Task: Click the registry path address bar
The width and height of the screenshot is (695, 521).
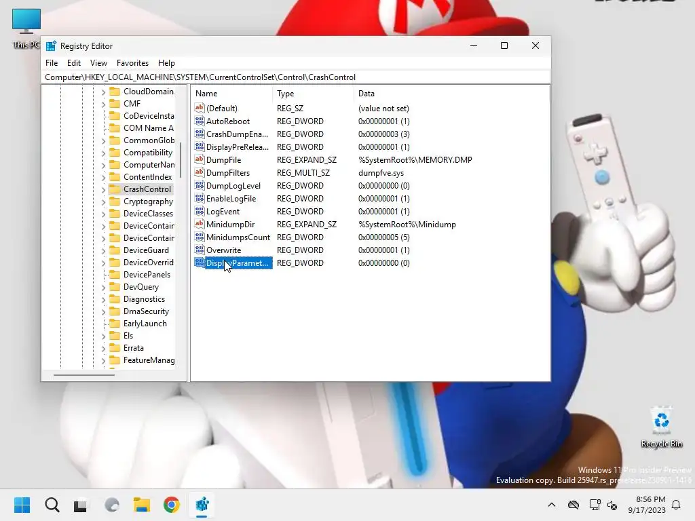Action: point(296,77)
